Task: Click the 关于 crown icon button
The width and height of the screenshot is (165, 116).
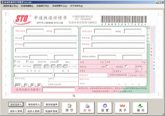Action: 122,108
